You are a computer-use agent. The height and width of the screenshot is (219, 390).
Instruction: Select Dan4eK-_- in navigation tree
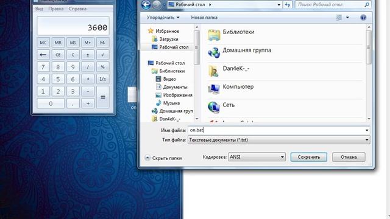(166, 119)
